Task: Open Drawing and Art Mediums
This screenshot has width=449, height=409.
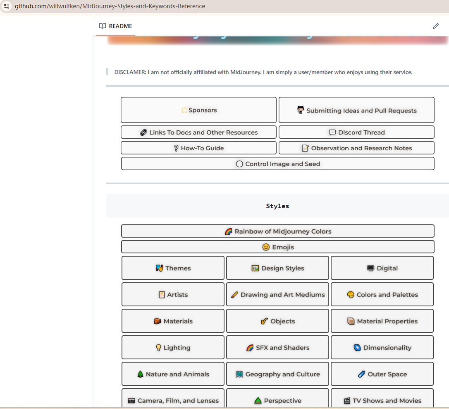Action: point(277,294)
